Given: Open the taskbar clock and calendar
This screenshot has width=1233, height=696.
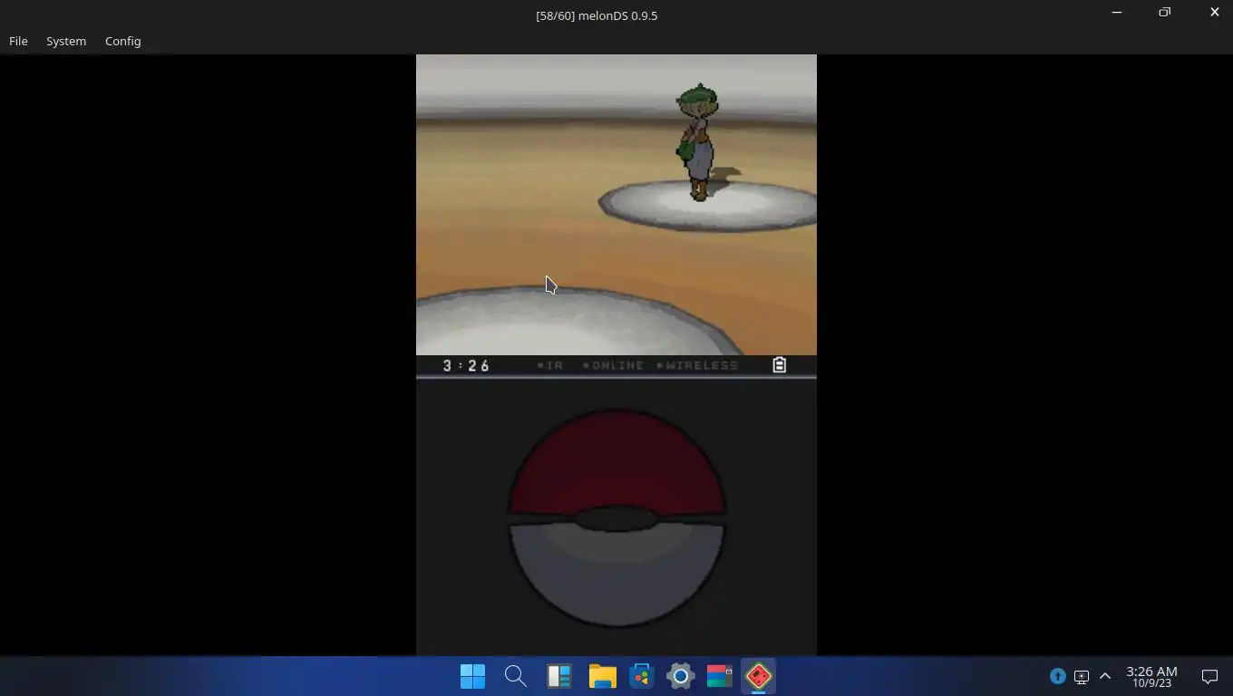Looking at the screenshot, I should (1151, 676).
